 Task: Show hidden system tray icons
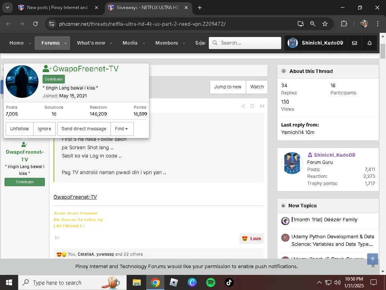(x=319, y=282)
